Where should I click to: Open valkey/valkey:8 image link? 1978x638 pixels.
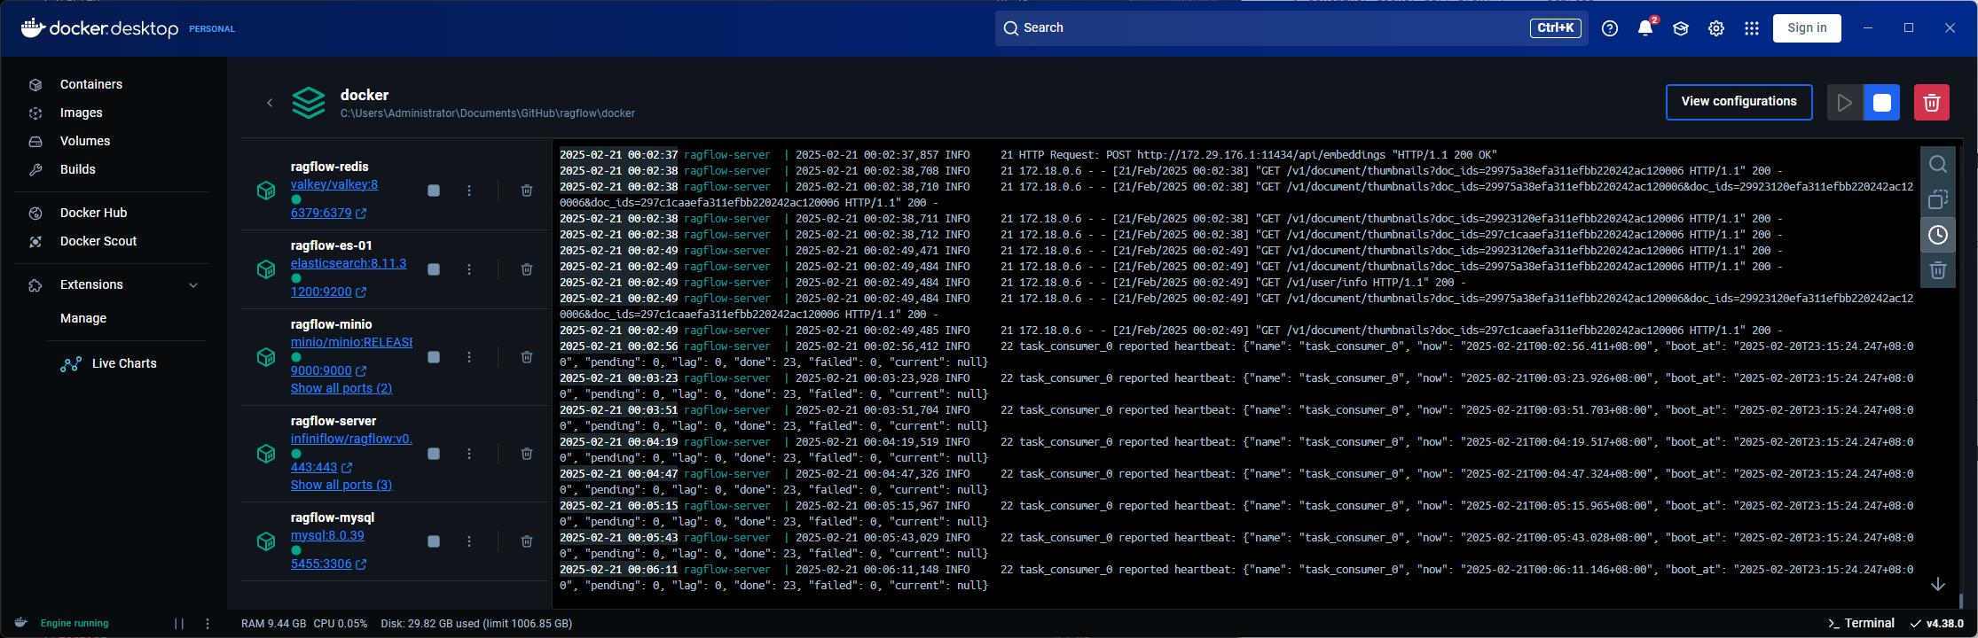coord(334,184)
